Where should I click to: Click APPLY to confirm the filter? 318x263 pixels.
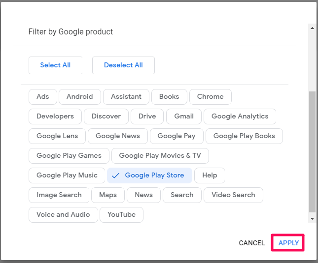[288, 243]
